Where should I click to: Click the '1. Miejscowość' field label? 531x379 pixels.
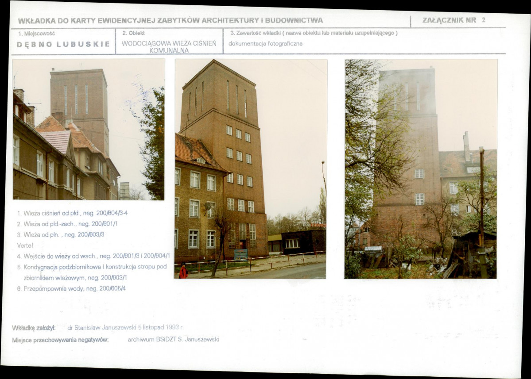[x=37, y=33]
